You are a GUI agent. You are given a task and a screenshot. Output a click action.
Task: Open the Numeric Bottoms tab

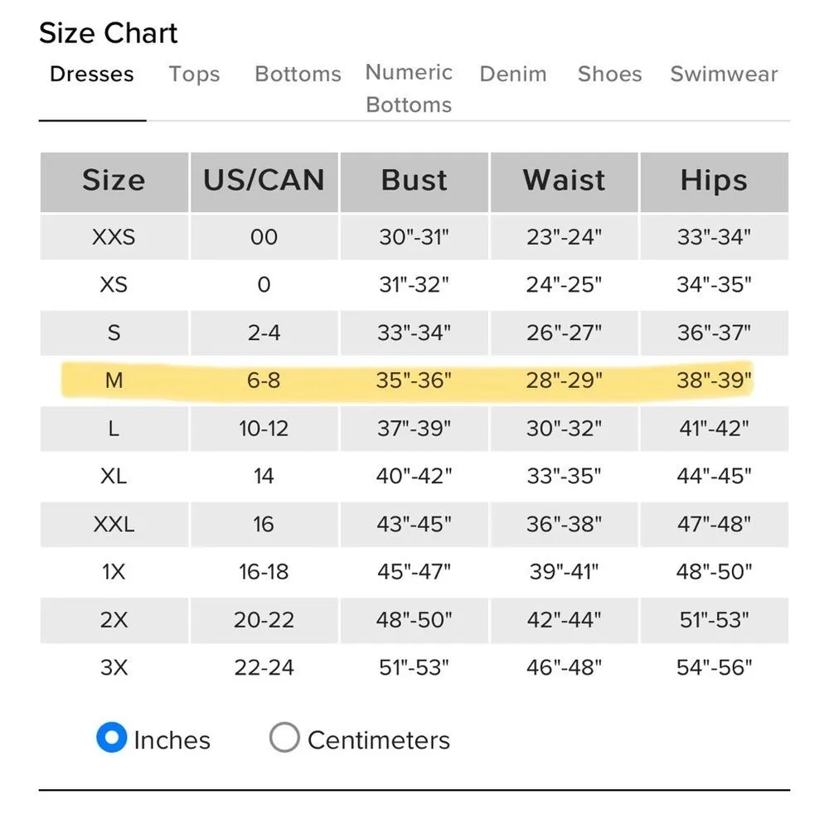(x=409, y=88)
